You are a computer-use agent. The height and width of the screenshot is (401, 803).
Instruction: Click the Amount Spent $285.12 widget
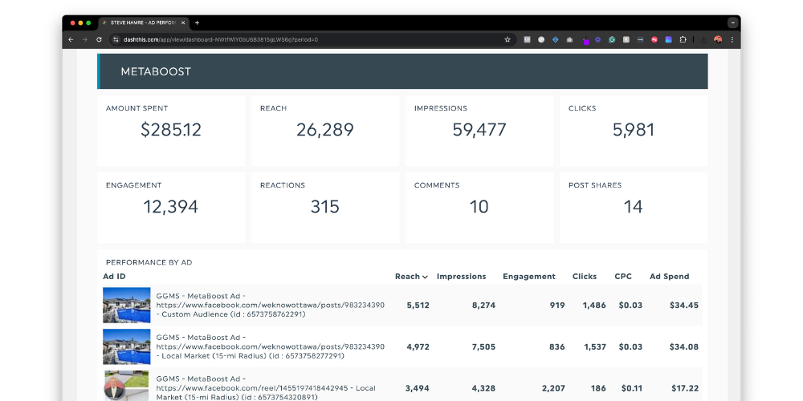coord(171,131)
